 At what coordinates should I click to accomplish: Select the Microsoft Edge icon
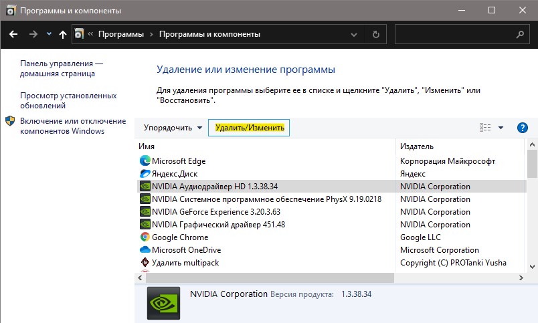tap(145, 160)
